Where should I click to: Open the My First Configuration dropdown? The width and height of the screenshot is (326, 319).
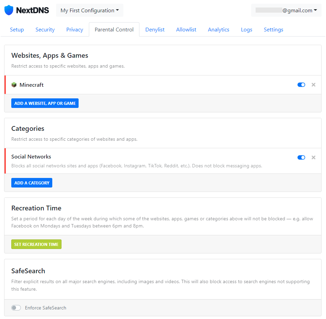click(90, 10)
